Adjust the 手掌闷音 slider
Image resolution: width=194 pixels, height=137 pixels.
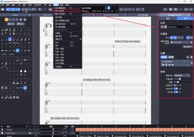pos(179,79)
